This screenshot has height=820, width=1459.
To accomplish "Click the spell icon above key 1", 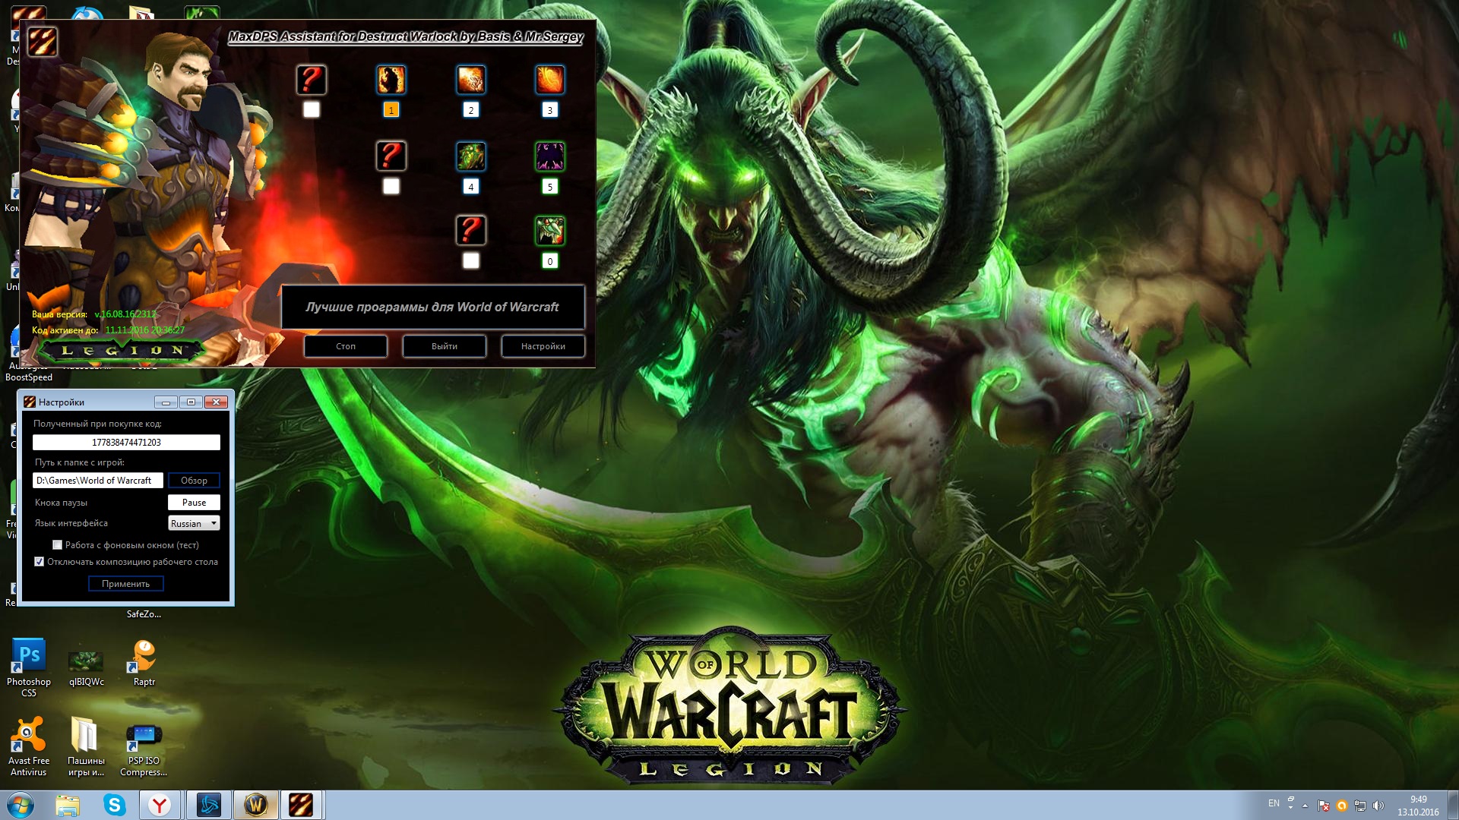I will (x=391, y=80).
